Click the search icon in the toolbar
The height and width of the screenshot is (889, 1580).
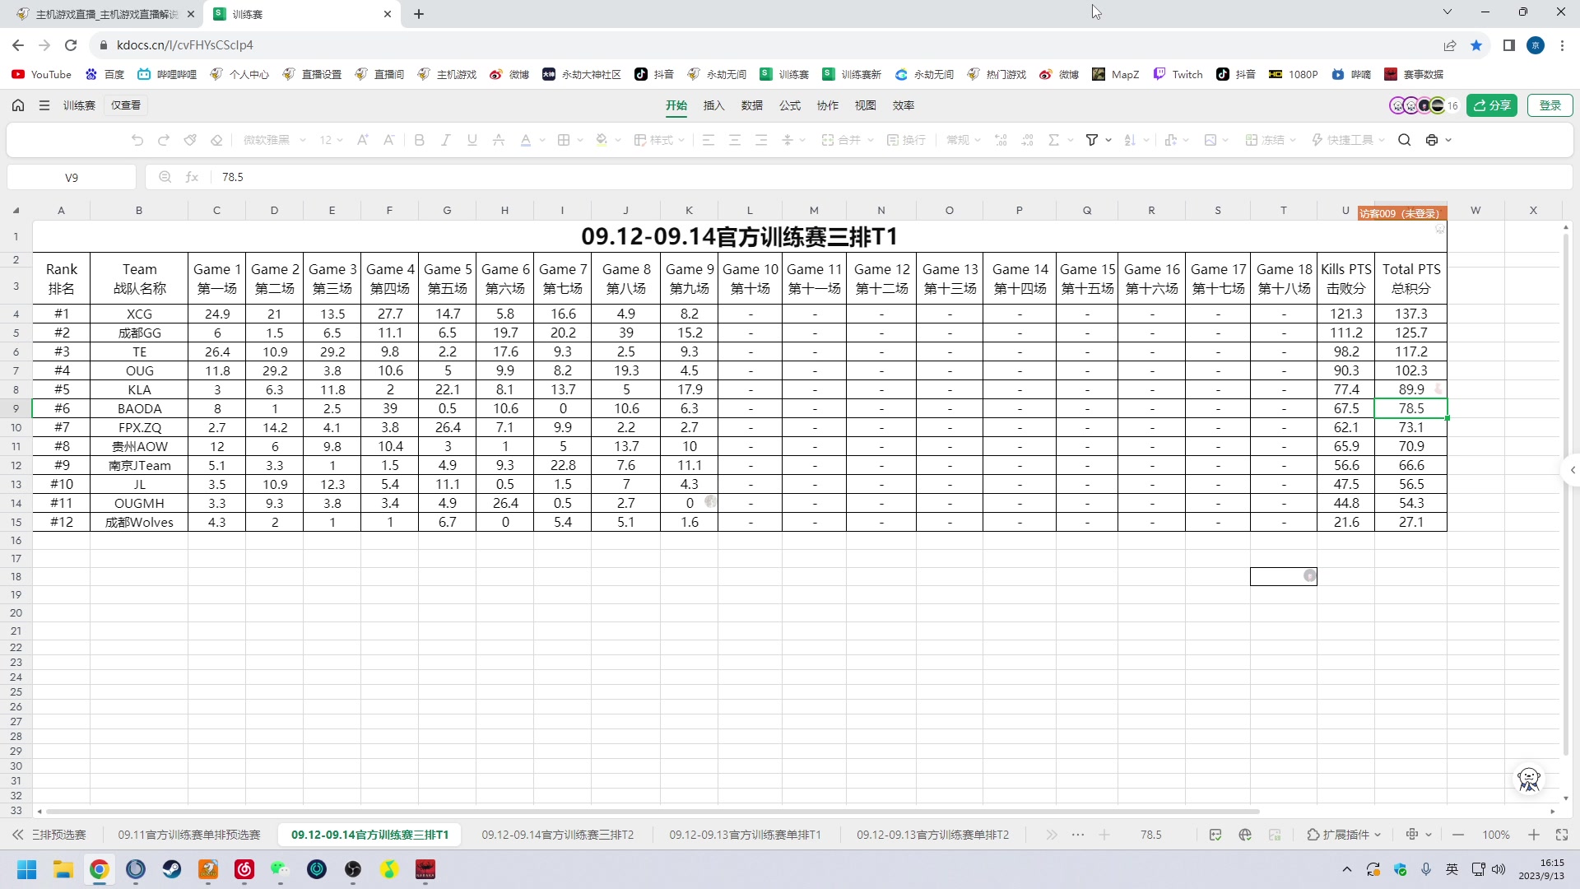tap(1405, 140)
